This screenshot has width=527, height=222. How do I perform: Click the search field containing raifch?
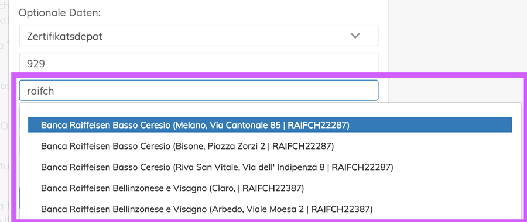point(199,90)
